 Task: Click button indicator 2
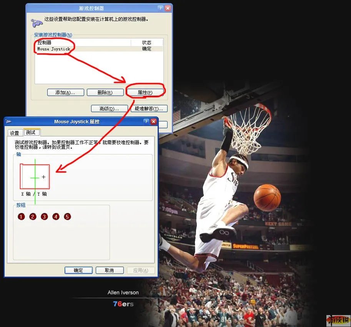33,216
